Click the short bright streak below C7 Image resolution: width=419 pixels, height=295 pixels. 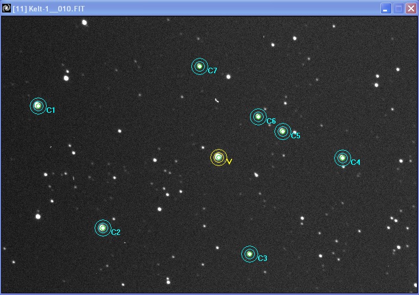217,100
